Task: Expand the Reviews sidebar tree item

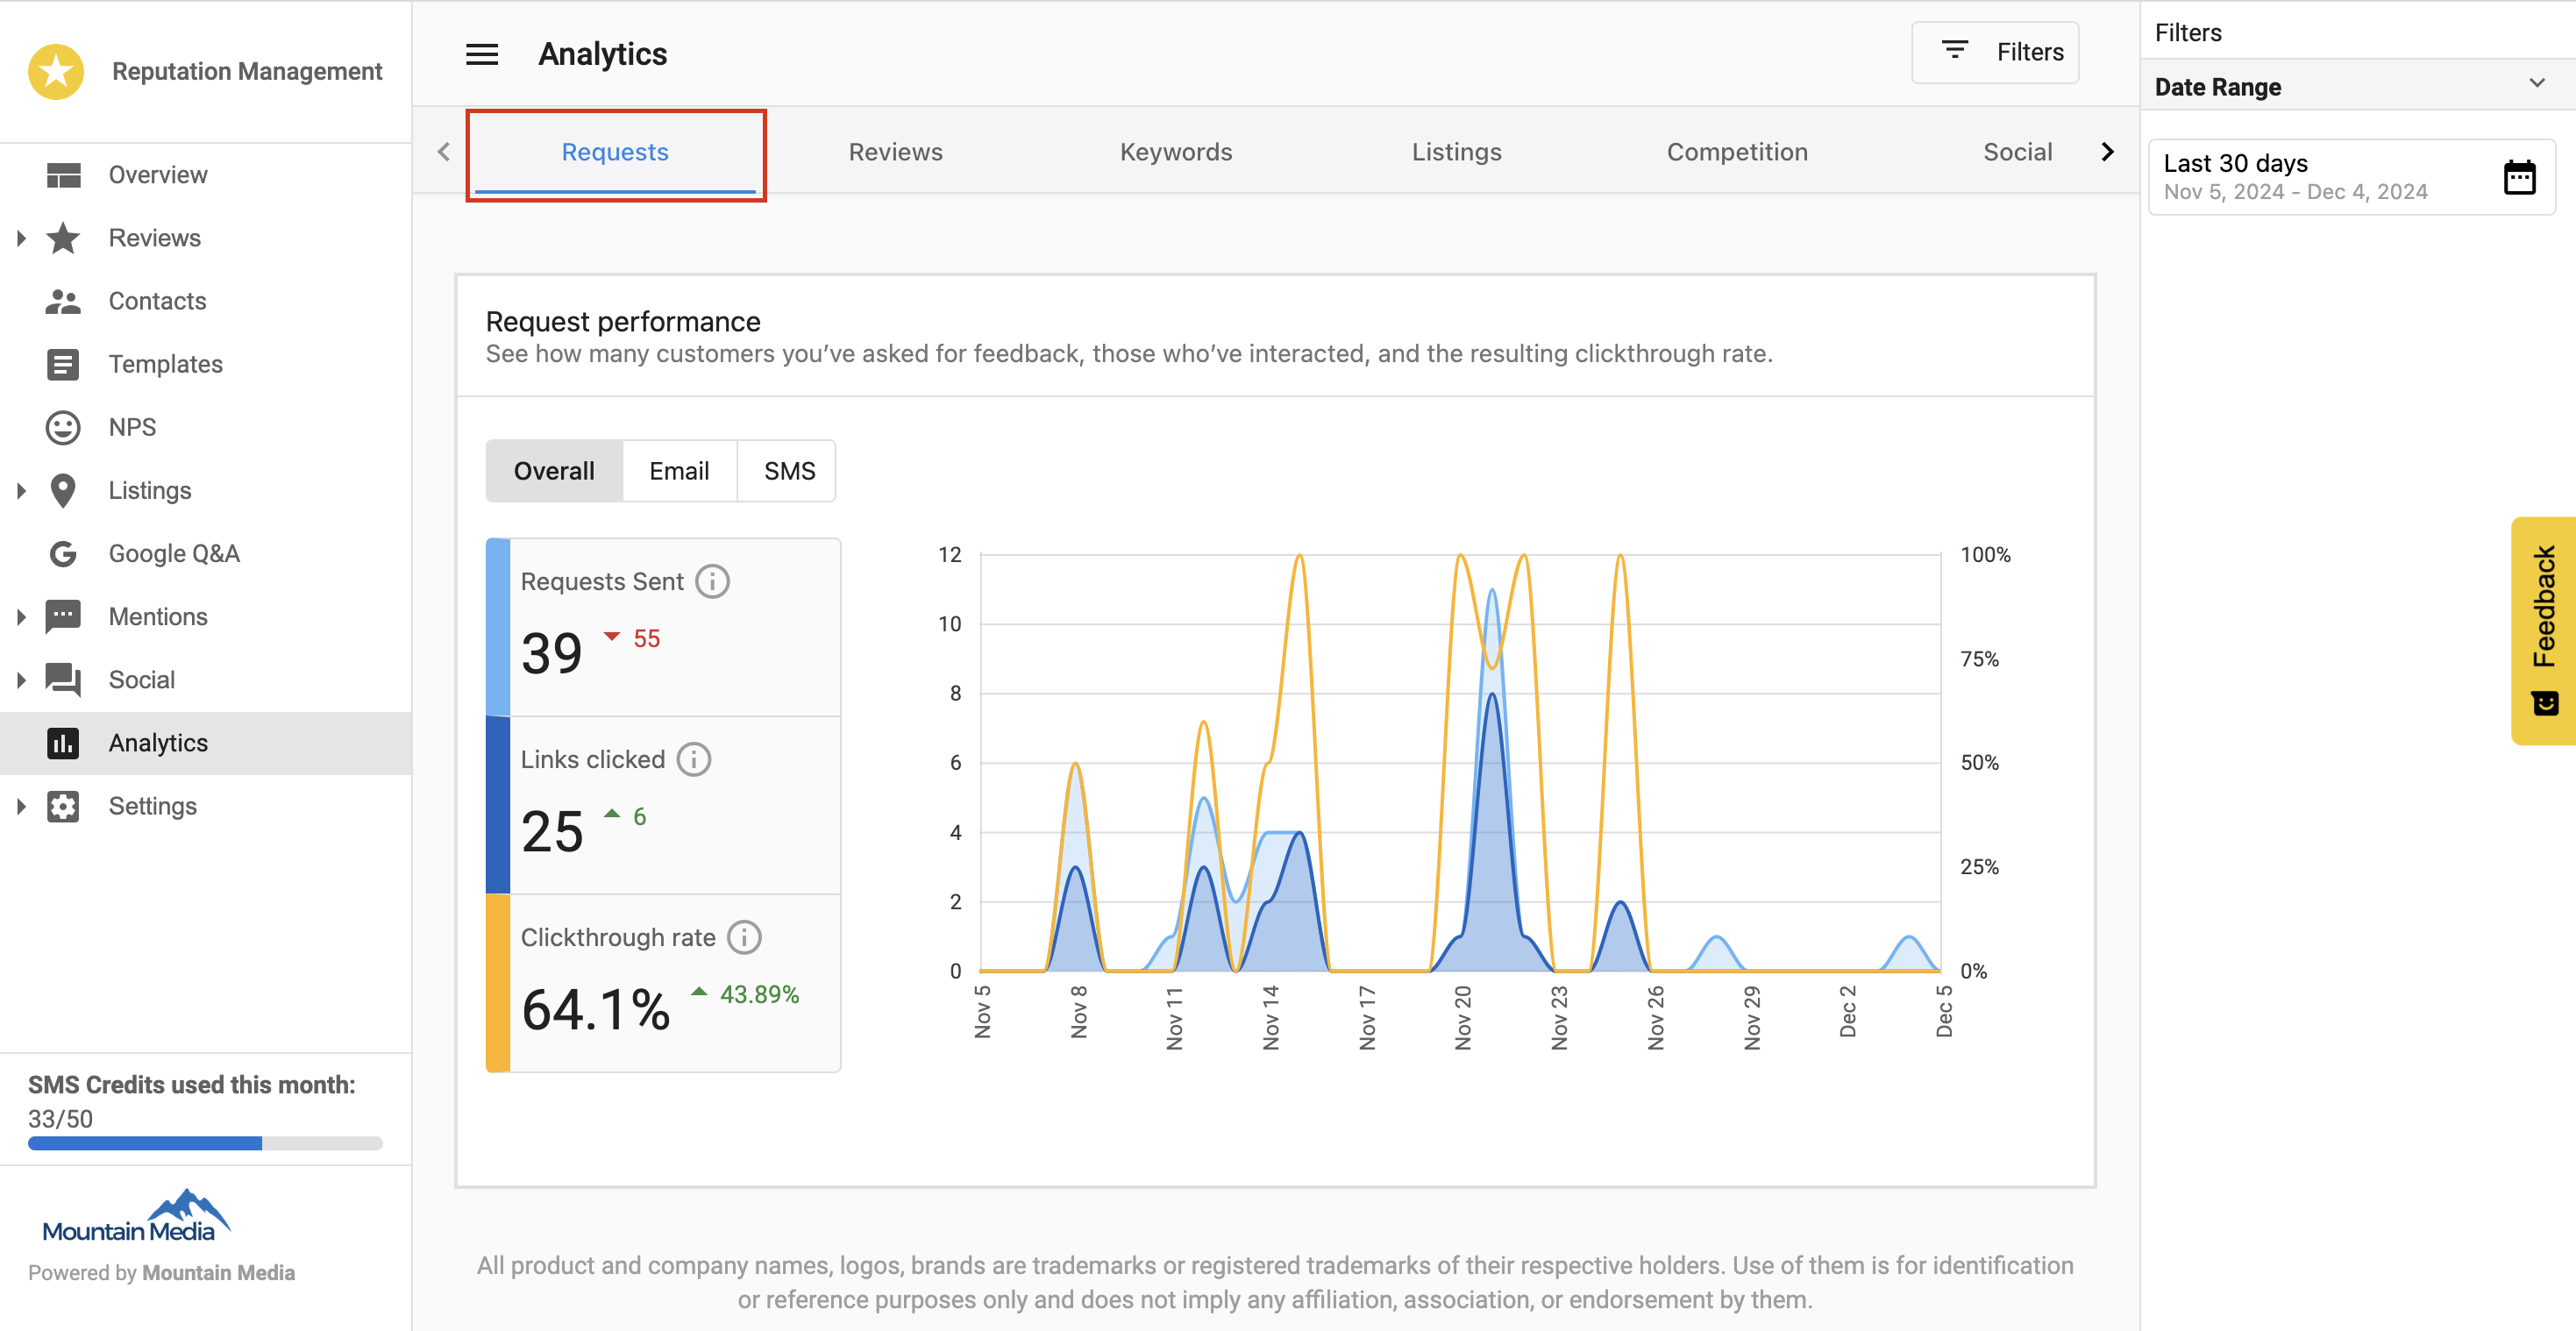Action: coord(21,239)
